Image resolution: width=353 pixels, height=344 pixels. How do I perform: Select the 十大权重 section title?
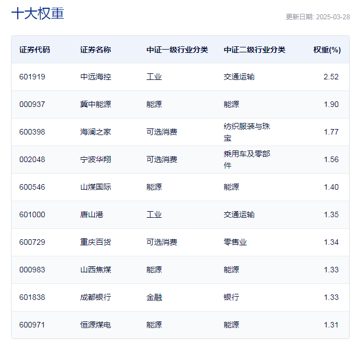click(x=38, y=14)
